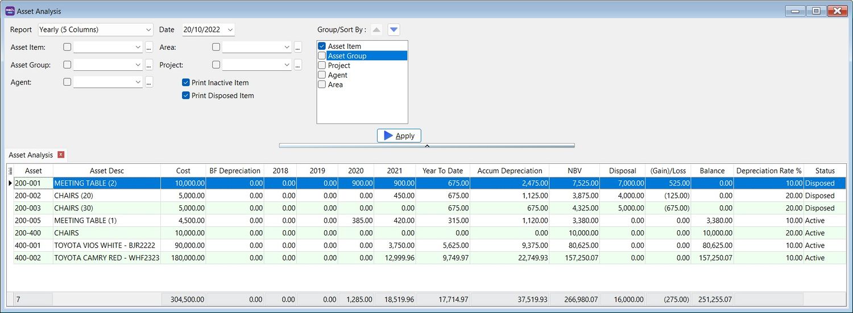
Task: Sort by Accum Depreciation column header
Action: [x=510, y=171]
